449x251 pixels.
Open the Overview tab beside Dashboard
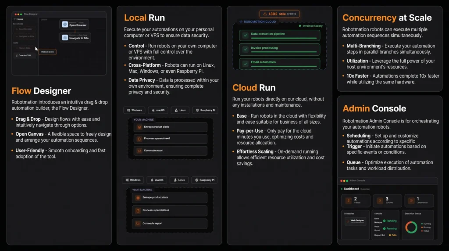pos(365,189)
